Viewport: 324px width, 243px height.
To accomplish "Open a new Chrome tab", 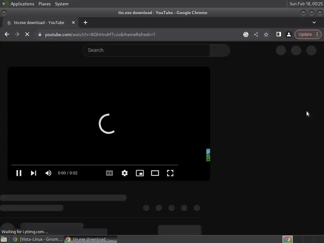I will (85, 22).
